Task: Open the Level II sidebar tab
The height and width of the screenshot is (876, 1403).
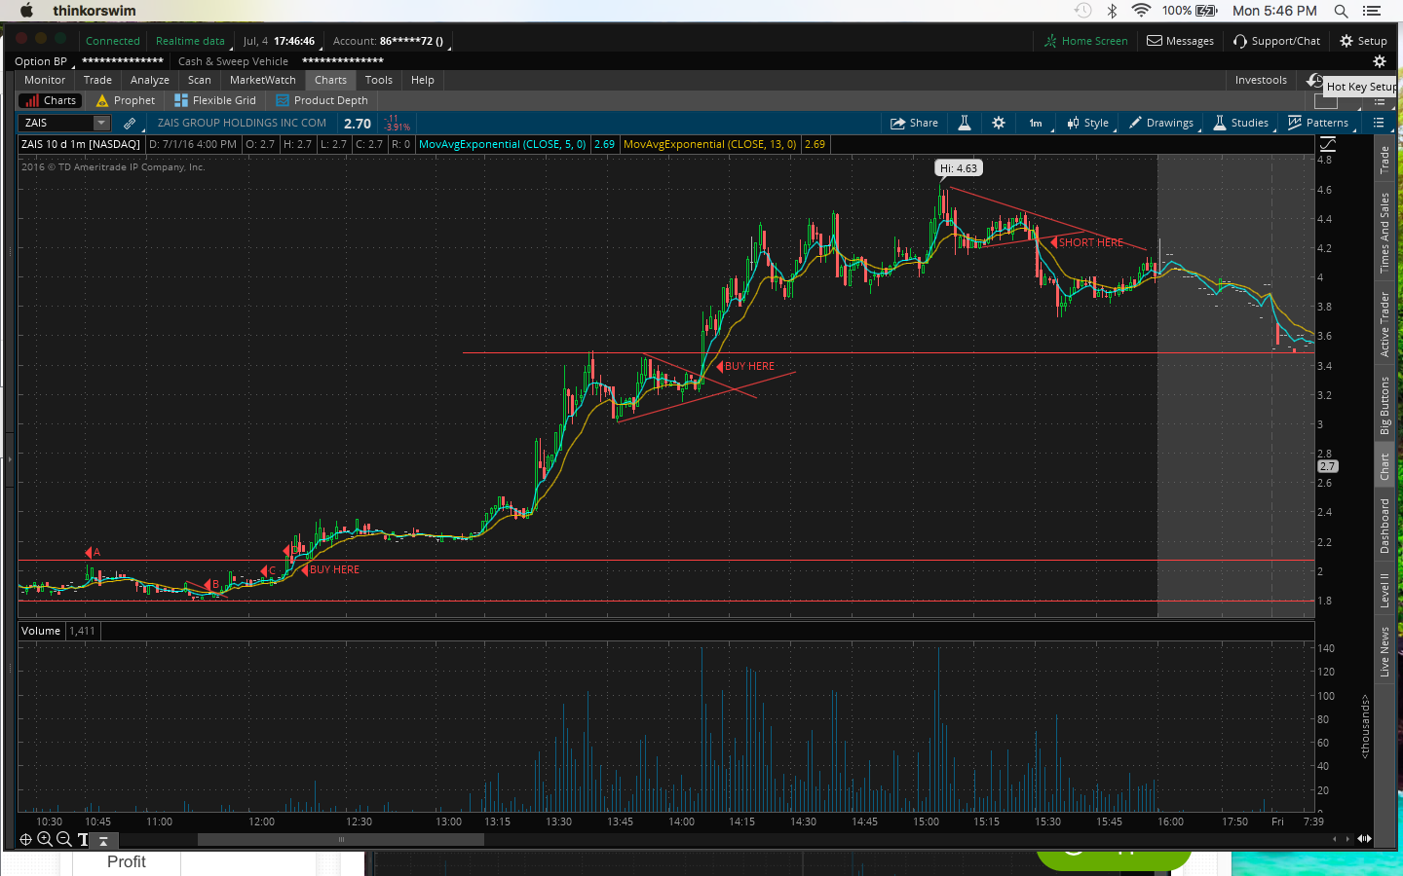Action: coord(1384,590)
